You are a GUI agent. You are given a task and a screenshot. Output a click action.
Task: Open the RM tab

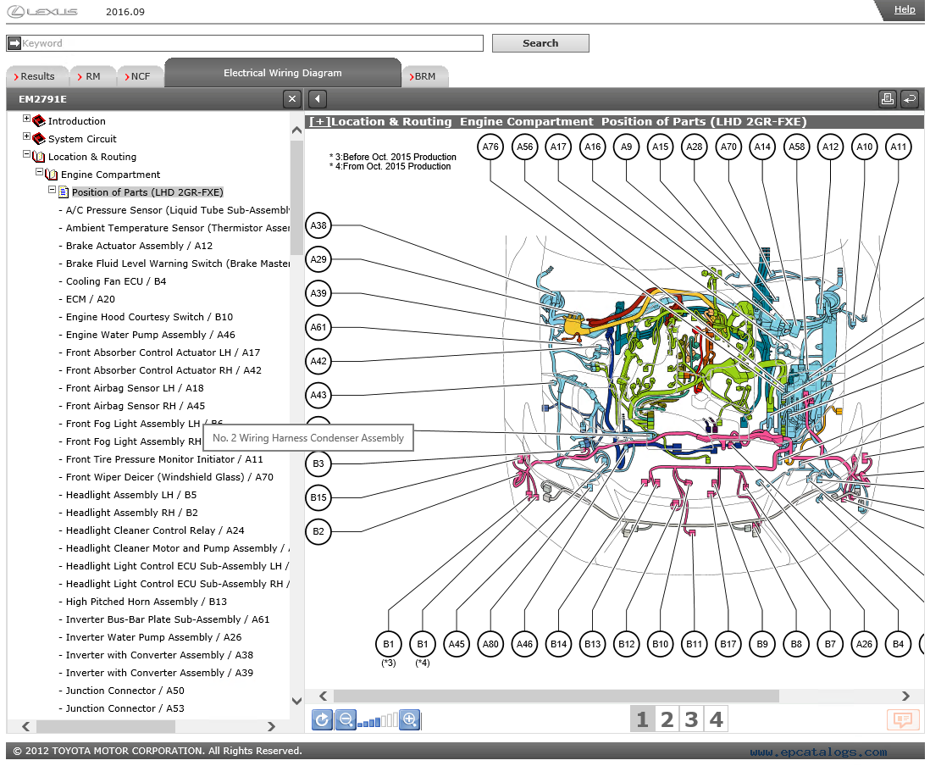92,76
